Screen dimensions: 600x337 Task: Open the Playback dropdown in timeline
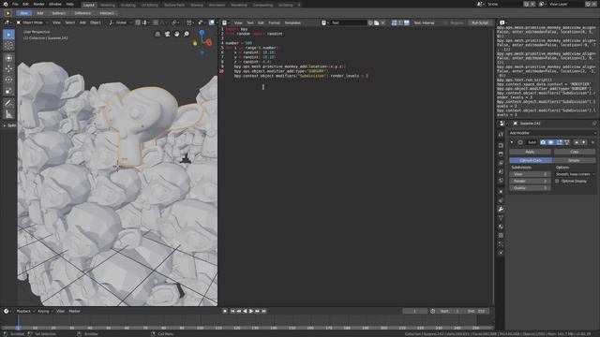[x=25, y=312]
